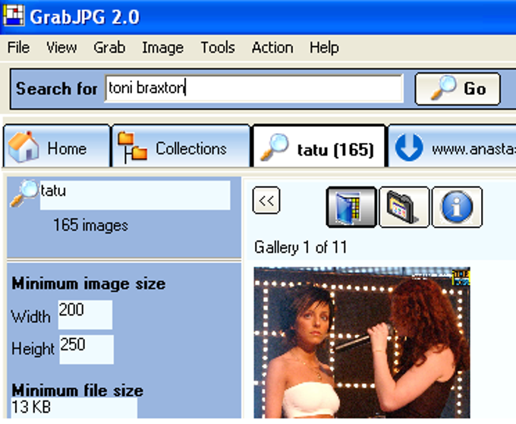Click the Search for text field
The width and height of the screenshot is (516, 424).
click(254, 88)
